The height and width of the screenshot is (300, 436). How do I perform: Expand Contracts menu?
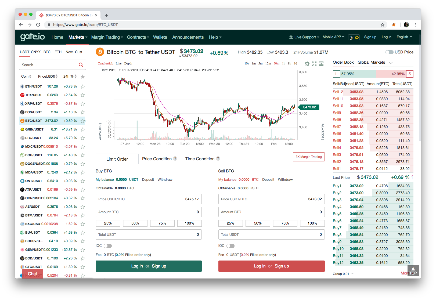tap(138, 37)
